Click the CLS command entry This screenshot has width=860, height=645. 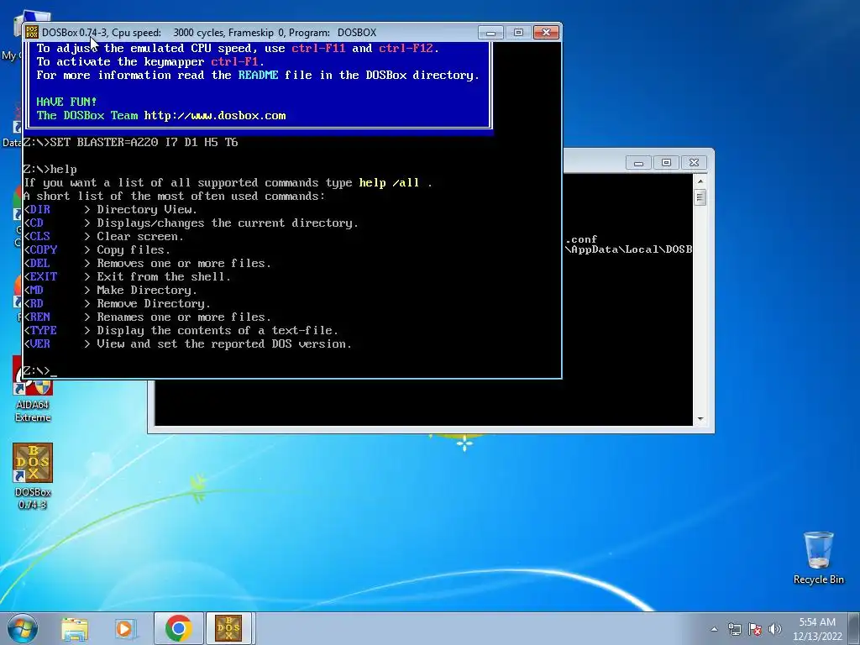[x=103, y=236]
